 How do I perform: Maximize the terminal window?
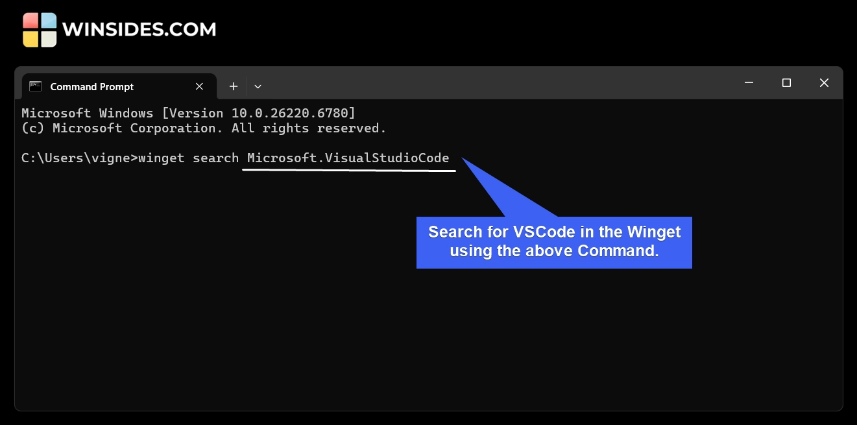tap(786, 82)
